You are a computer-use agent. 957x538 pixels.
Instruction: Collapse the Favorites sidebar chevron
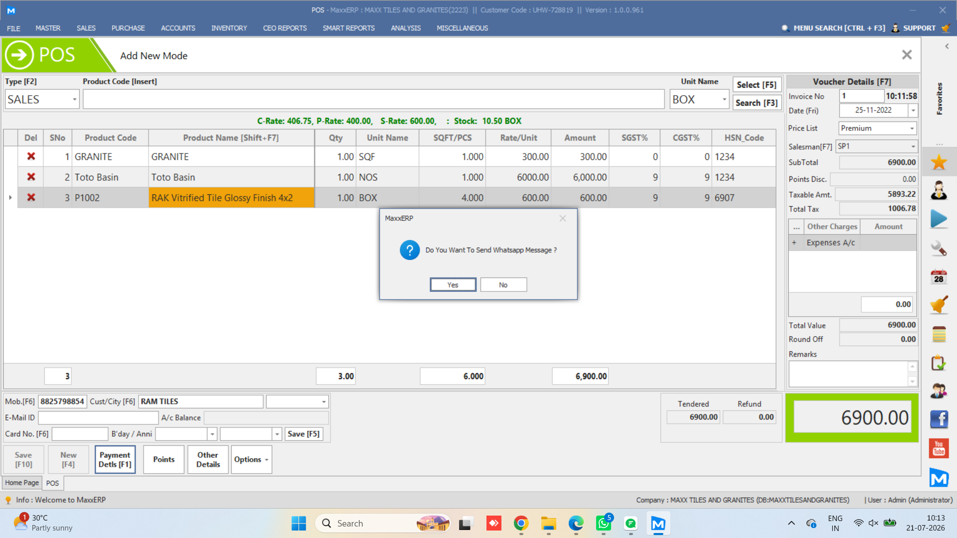(947, 46)
